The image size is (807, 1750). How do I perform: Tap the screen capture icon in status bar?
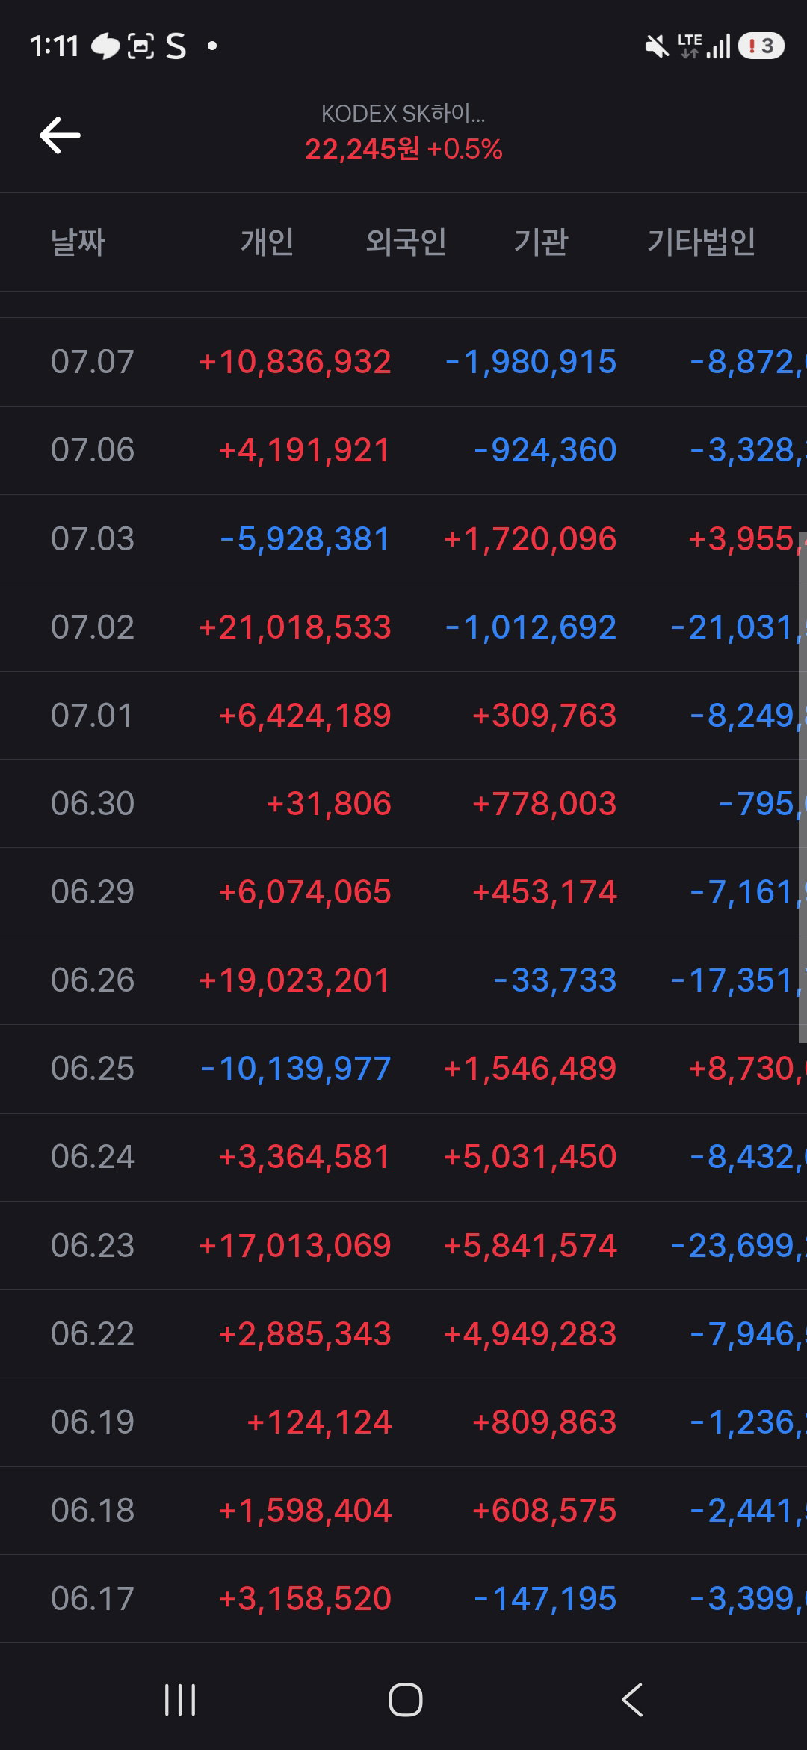point(140,46)
